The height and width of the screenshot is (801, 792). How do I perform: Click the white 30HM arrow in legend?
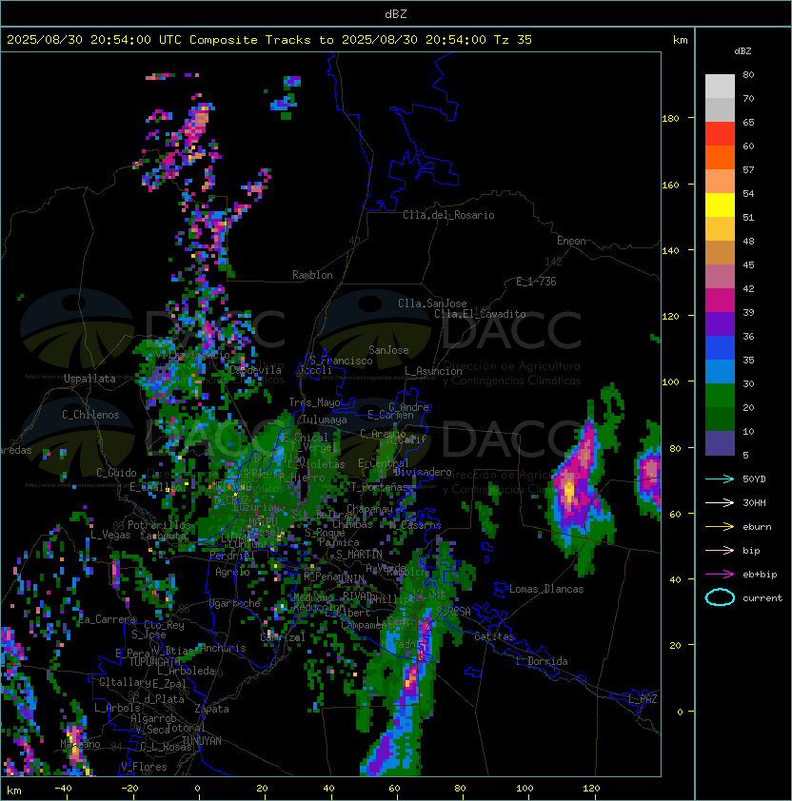pos(720,502)
